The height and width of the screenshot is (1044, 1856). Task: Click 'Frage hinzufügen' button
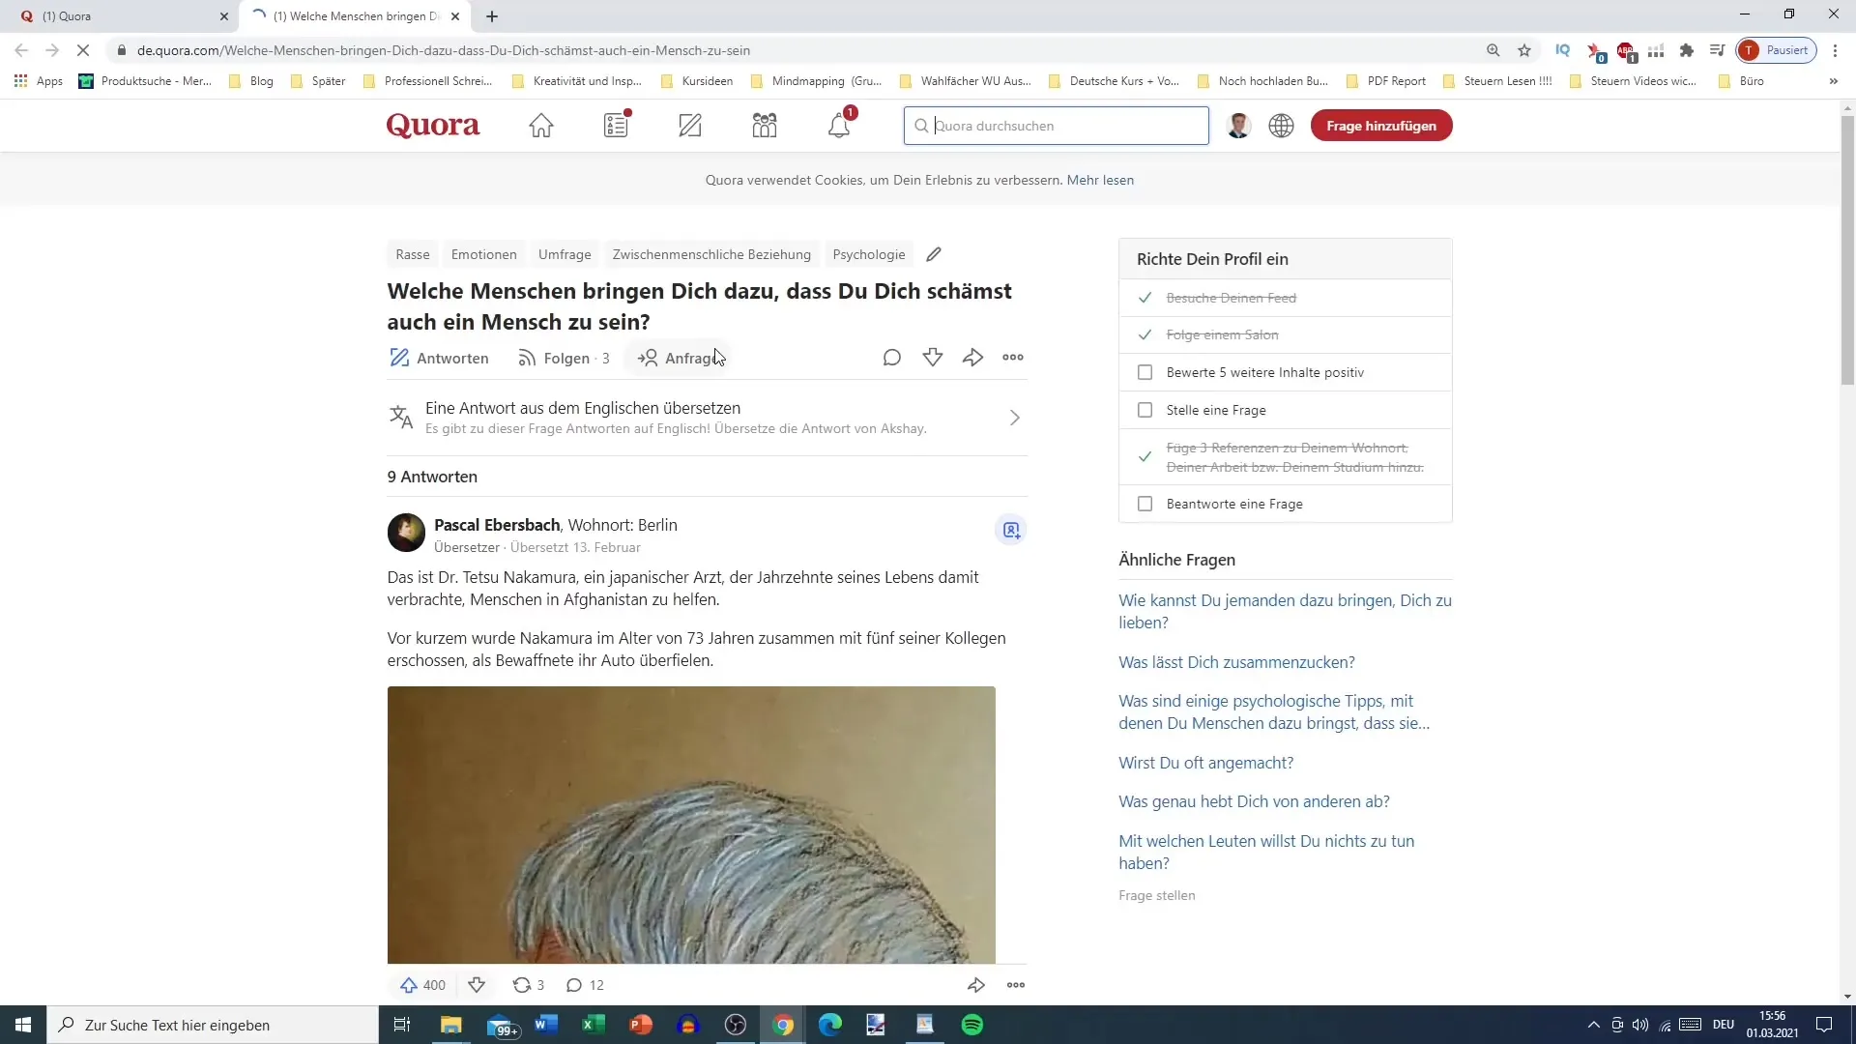click(x=1381, y=126)
